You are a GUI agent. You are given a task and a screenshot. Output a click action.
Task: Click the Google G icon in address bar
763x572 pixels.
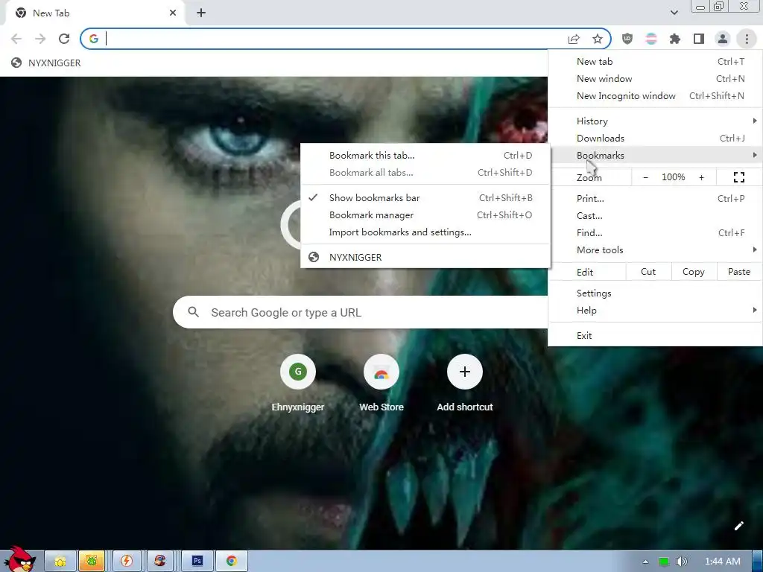point(93,39)
